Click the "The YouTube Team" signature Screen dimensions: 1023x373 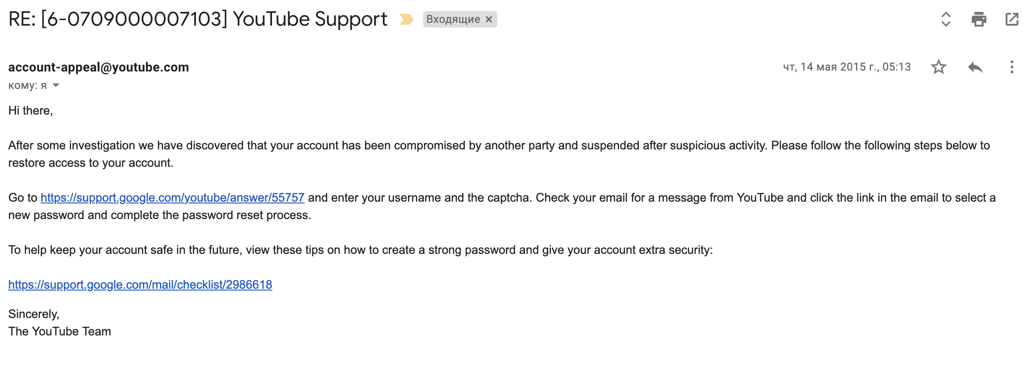click(x=60, y=331)
